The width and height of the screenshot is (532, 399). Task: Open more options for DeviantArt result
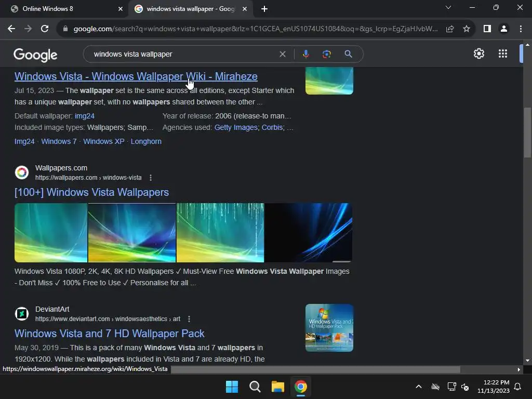(189, 319)
